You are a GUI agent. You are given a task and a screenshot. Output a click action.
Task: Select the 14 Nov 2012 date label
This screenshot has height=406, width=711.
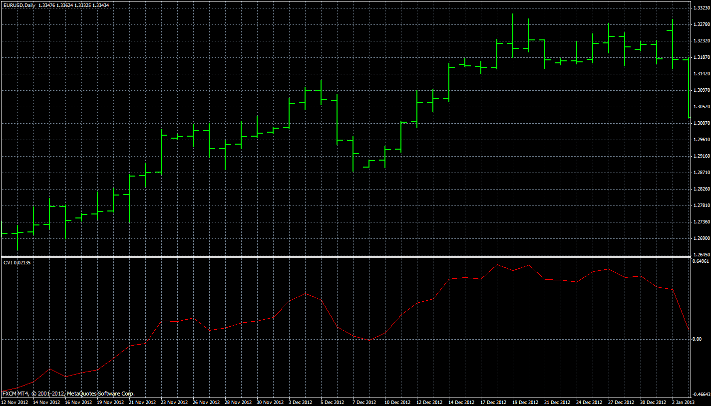46,402
